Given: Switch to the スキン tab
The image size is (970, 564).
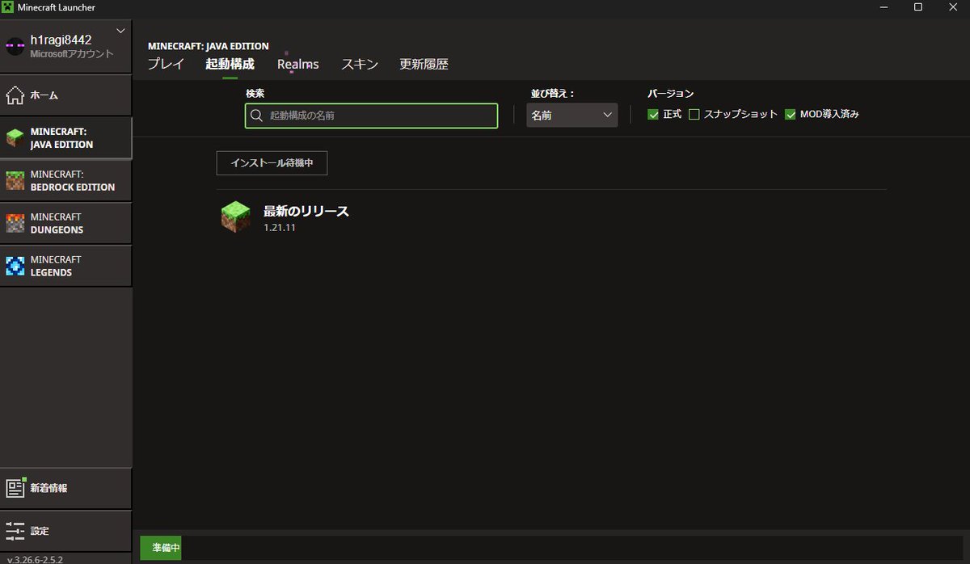Looking at the screenshot, I should click(x=360, y=64).
